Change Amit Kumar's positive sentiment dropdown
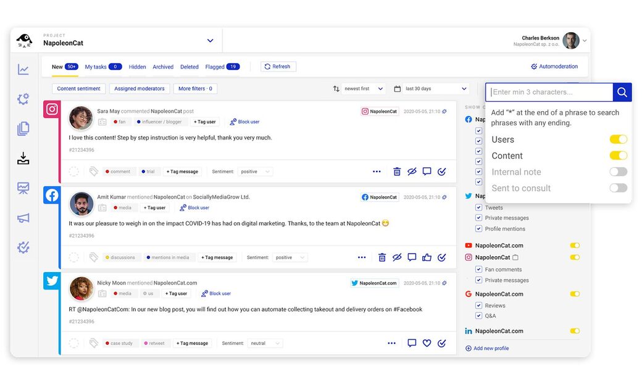Image resolution: width=642 pixels, height=390 pixels. click(x=290, y=257)
